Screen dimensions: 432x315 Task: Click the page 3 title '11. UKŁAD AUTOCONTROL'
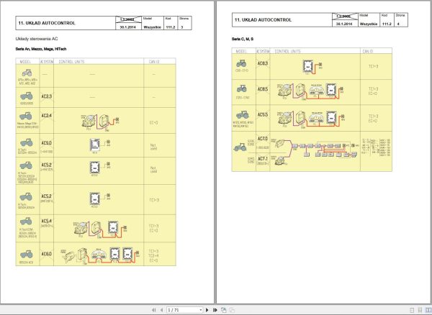pyautogui.click(x=47, y=23)
